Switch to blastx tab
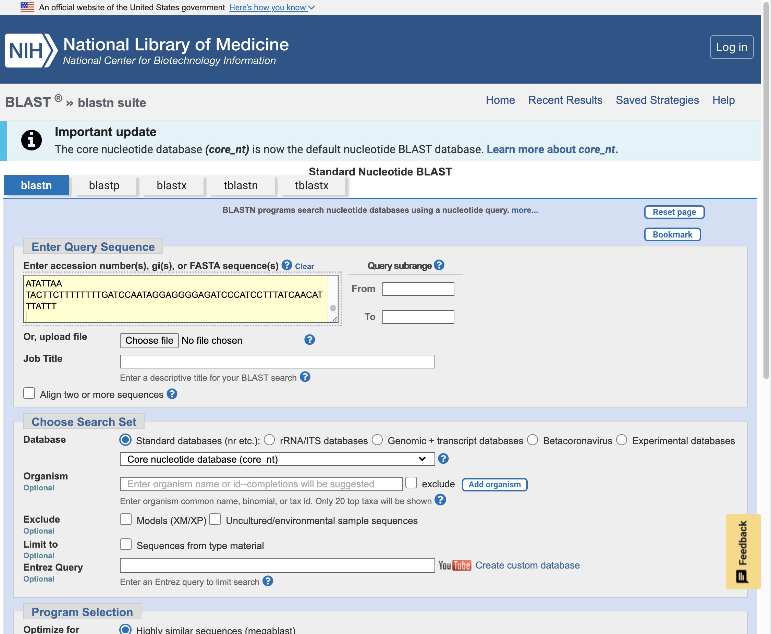This screenshot has width=771, height=634. coord(172,185)
